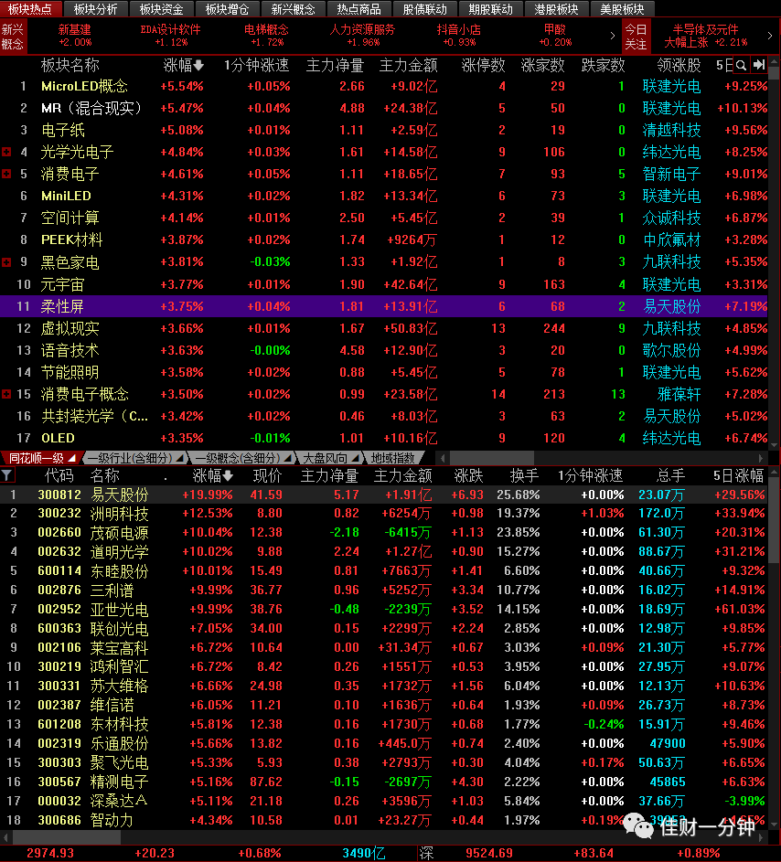The image size is (781, 862).
Task: Click the red marker icon beside 光学光电子
Action: (x=6, y=152)
